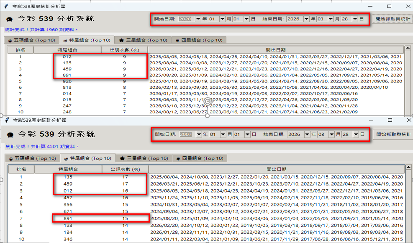Click the 開出日期 column header in the 1960-record window
413x243 pixels.
tap(276, 50)
